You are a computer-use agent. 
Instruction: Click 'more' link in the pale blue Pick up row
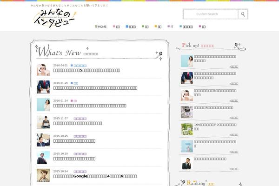234,152
